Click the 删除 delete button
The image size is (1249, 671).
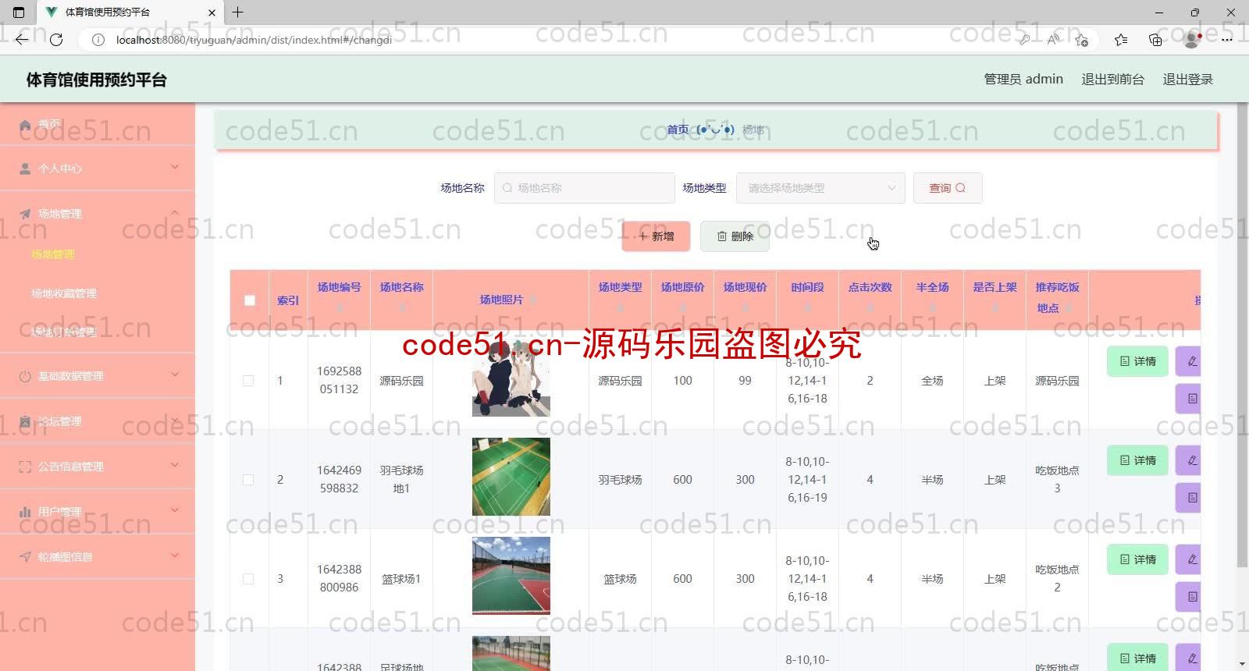(x=735, y=236)
